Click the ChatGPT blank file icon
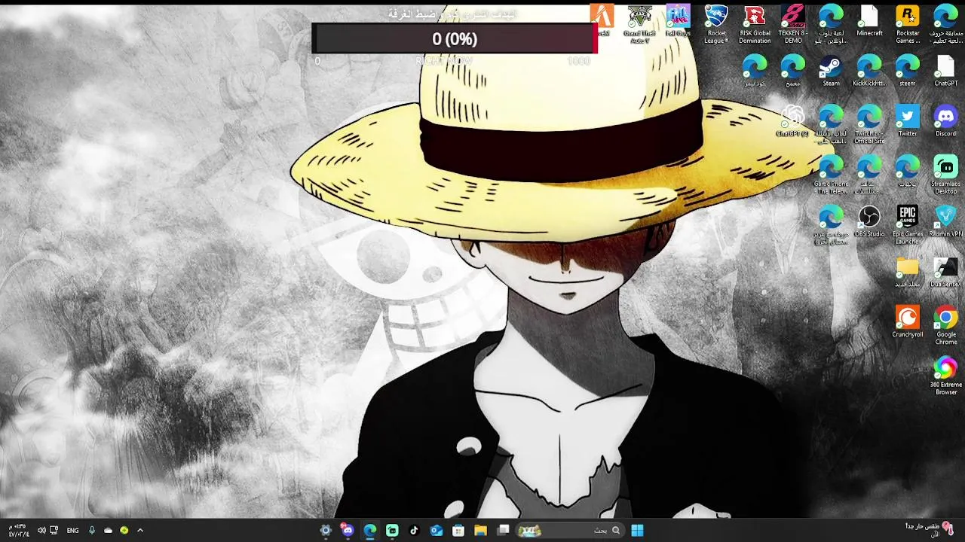This screenshot has height=542, width=965. (x=945, y=71)
